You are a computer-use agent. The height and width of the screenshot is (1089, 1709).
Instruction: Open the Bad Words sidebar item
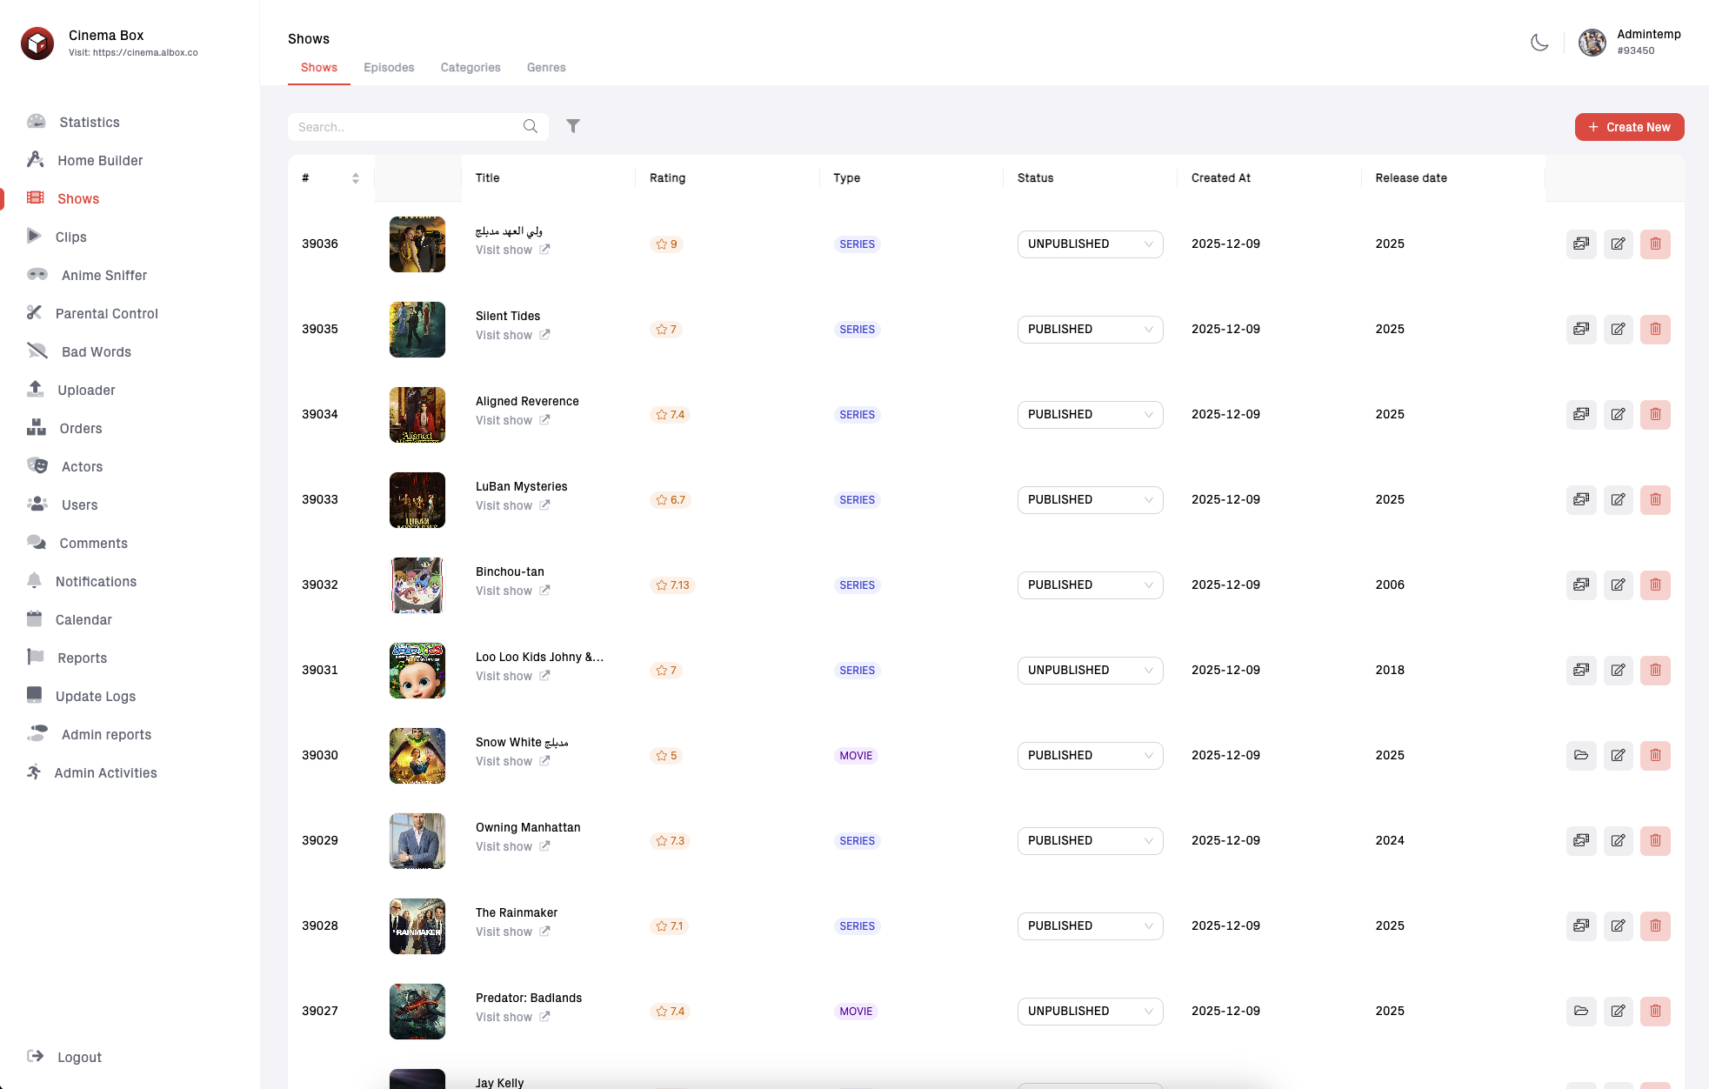coord(96,351)
